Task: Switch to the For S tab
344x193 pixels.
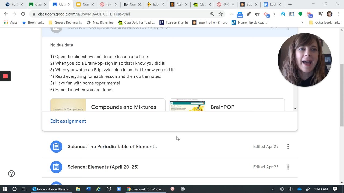Action: coord(14,5)
